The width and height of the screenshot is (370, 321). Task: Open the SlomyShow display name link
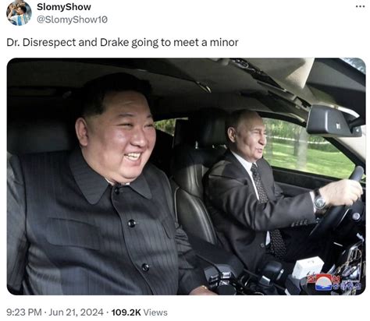(x=64, y=7)
